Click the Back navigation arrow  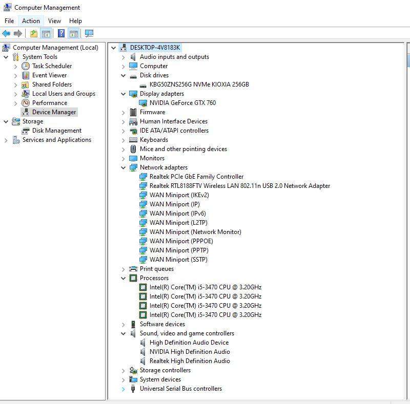coord(6,33)
